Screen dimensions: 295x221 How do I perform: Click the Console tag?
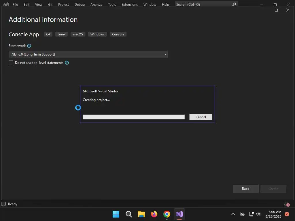tap(118, 34)
